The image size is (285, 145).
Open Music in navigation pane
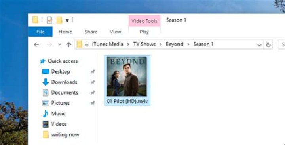(58, 113)
